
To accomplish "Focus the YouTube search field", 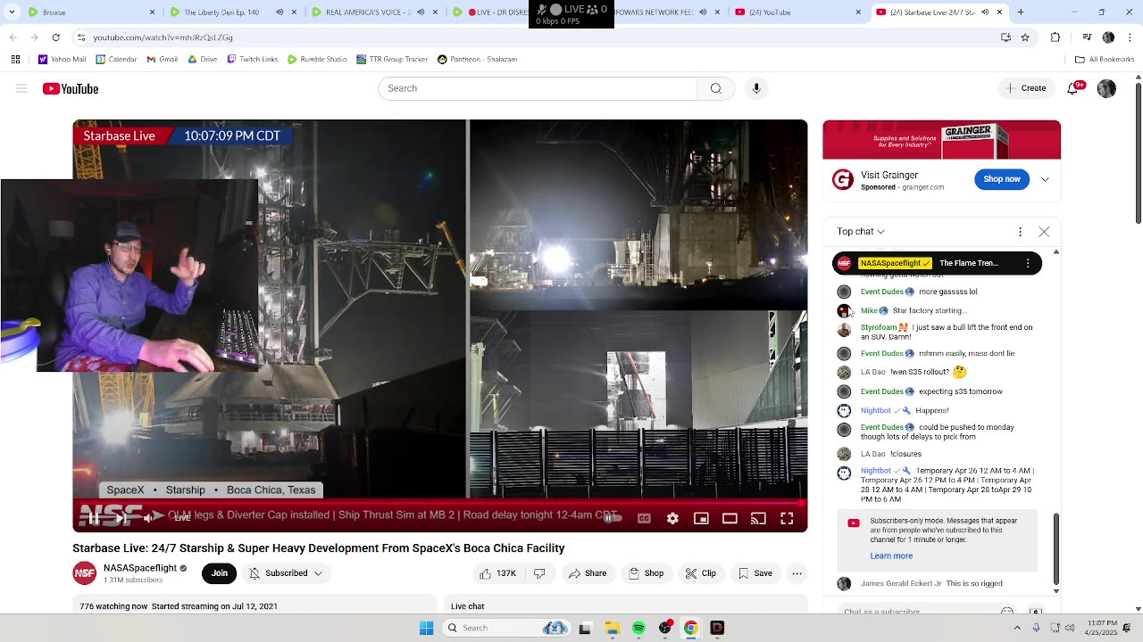I will [x=538, y=88].
